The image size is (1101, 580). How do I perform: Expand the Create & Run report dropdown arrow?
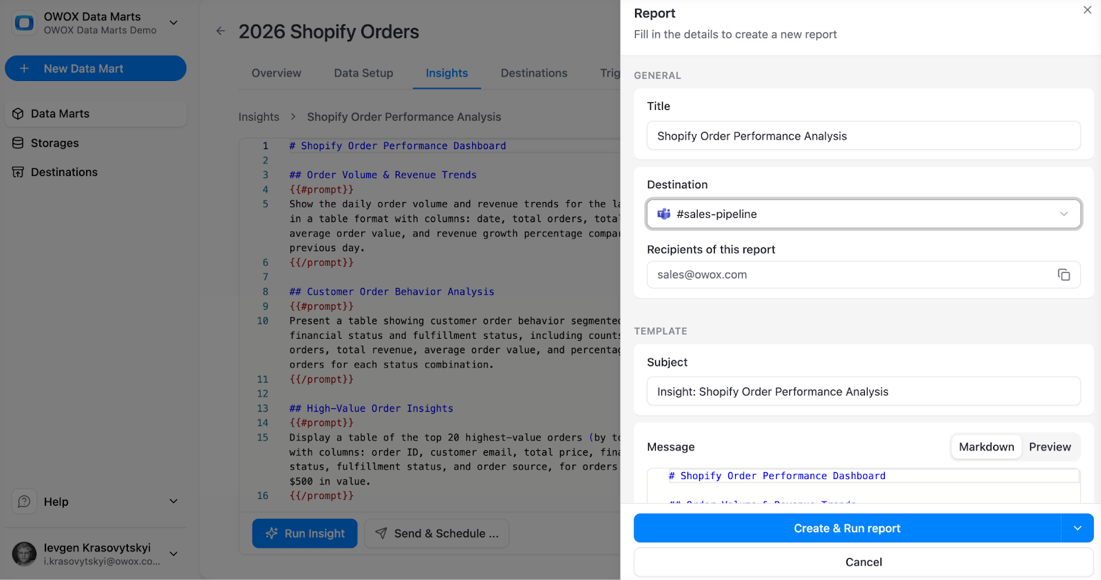(x=1078, y=528)
